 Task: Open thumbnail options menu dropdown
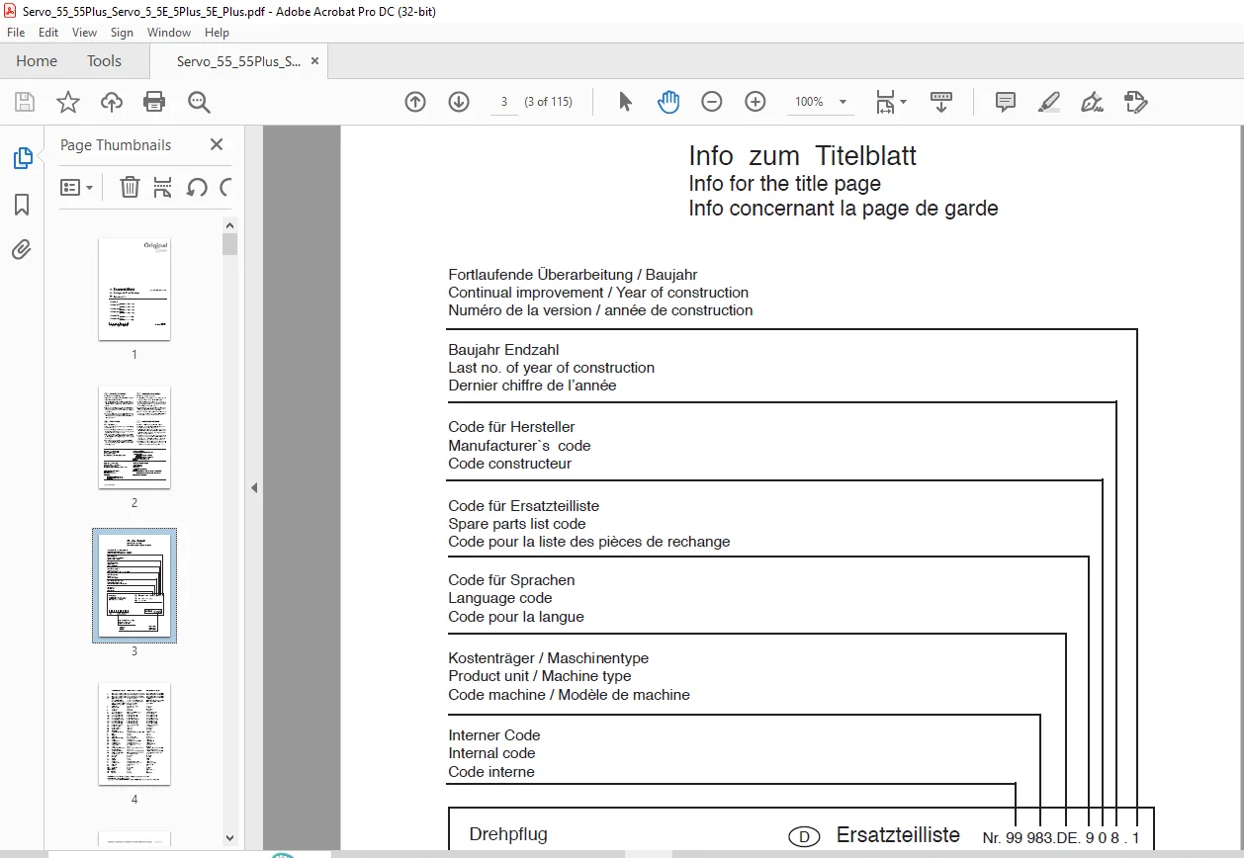tap(76, 187)
